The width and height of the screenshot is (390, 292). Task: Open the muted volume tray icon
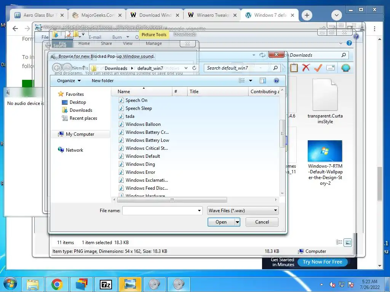coord(332,284)
